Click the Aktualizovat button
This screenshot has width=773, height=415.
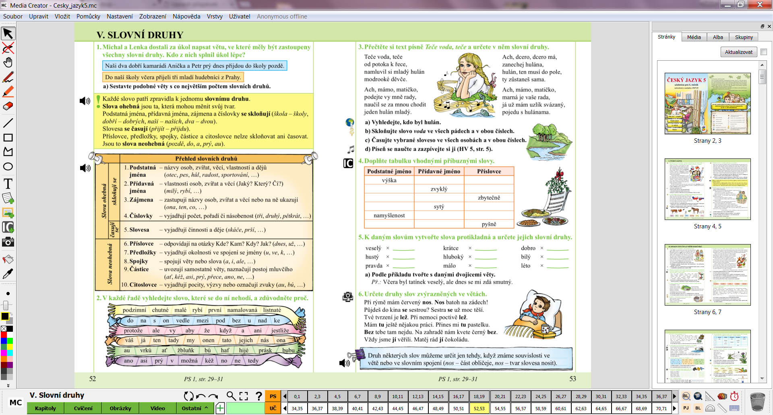[739, 52]
